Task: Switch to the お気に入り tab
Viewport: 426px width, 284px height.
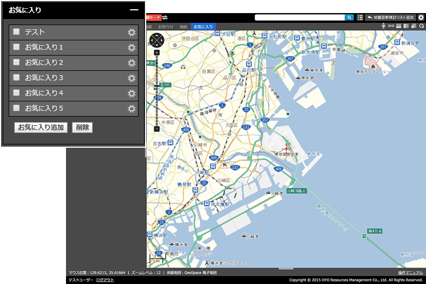Action: point(203,26)
